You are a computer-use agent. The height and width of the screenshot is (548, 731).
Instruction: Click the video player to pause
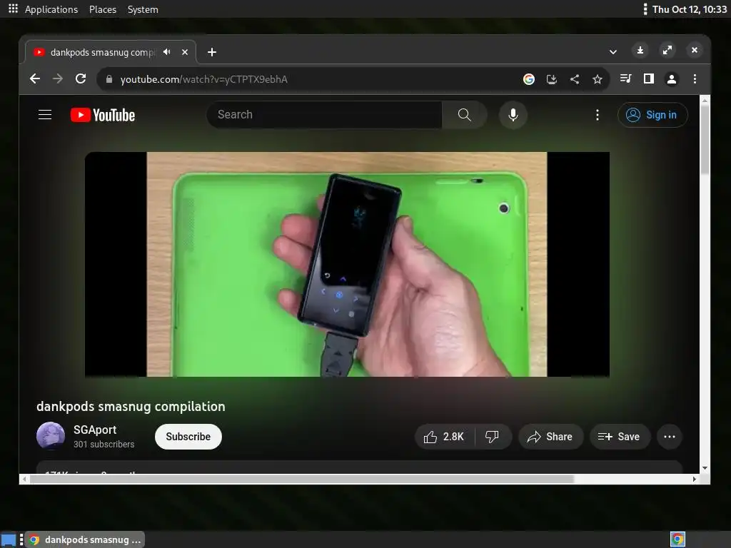(347, 264)
